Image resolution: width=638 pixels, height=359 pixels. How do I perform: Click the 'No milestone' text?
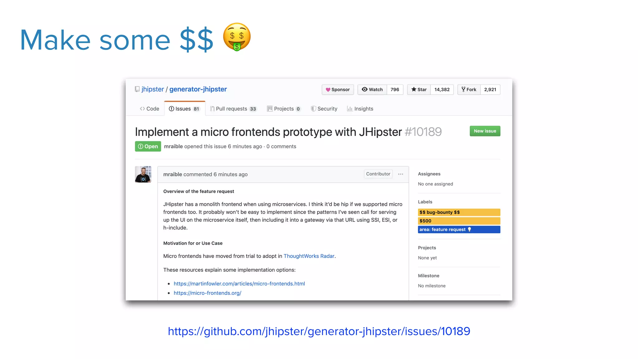click(x=432, y=286)
